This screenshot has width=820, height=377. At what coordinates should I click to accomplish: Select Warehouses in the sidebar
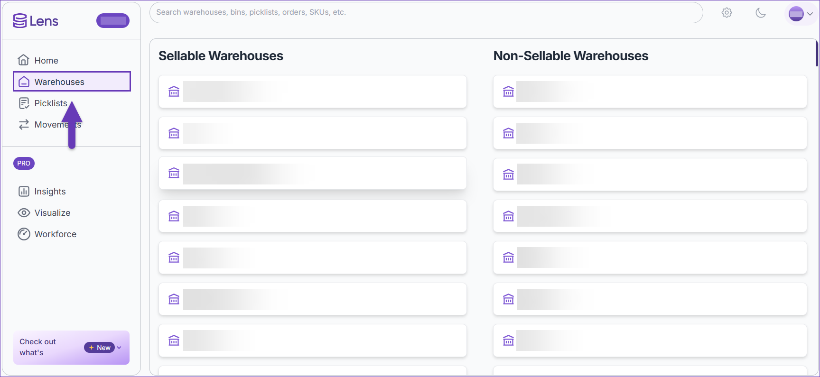tap(72, 82)
